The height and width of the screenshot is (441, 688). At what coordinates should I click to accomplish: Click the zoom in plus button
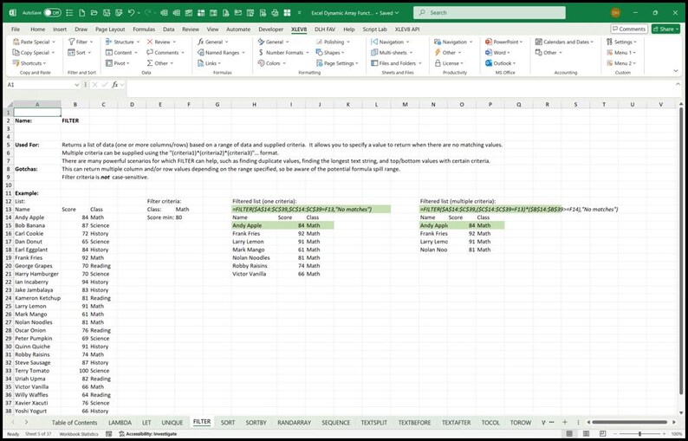coord(665,433)
